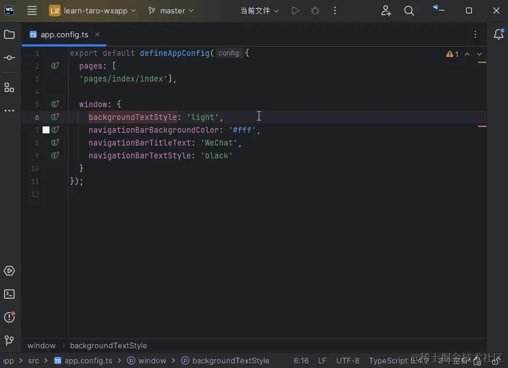Screen dimensions: 508x368
Task: Click implements gutter icon on line 2
Action: click(55, 65)
